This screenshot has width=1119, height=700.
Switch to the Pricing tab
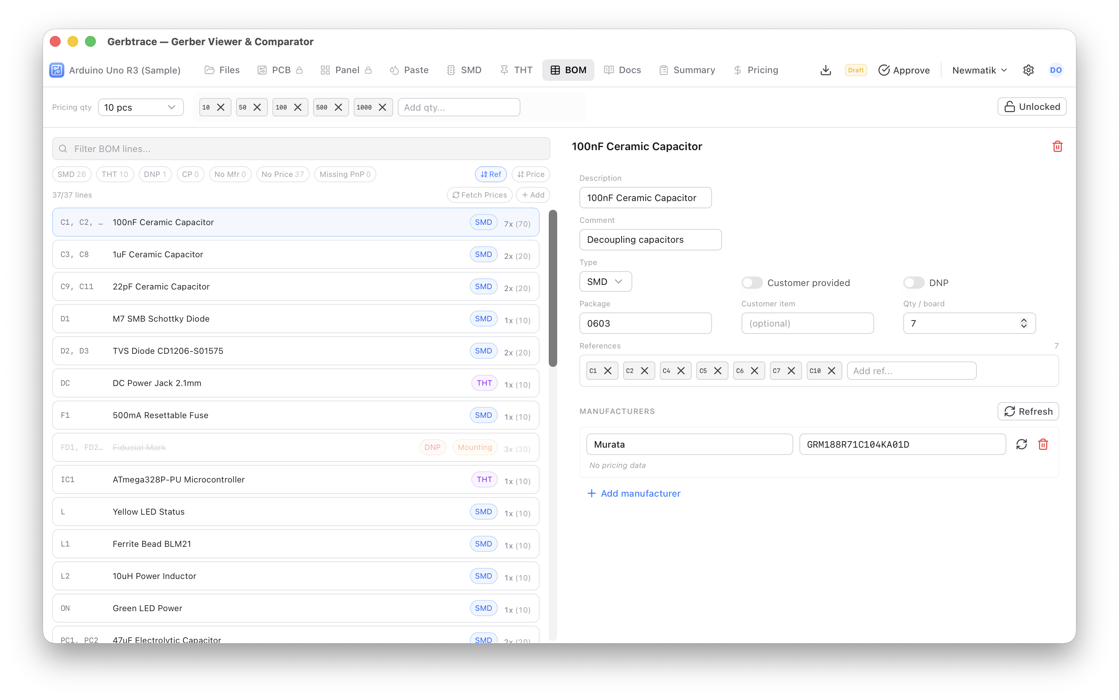click(756, 70)
